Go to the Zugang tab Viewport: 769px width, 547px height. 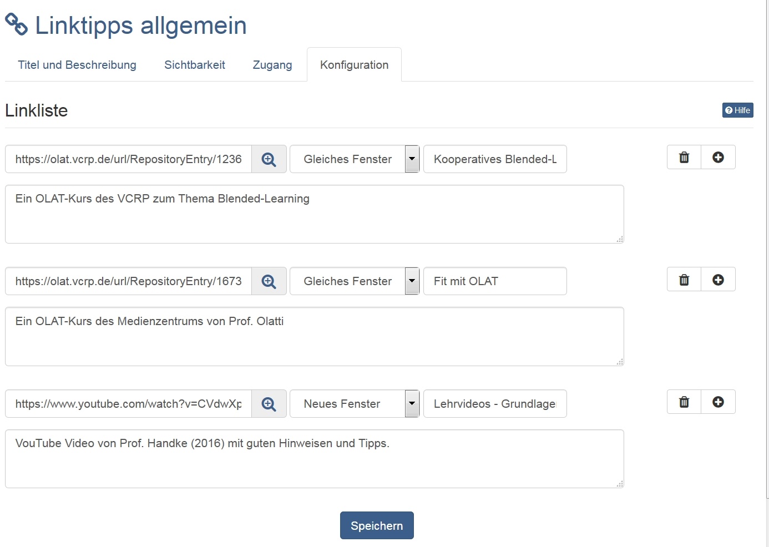point(272,65)
